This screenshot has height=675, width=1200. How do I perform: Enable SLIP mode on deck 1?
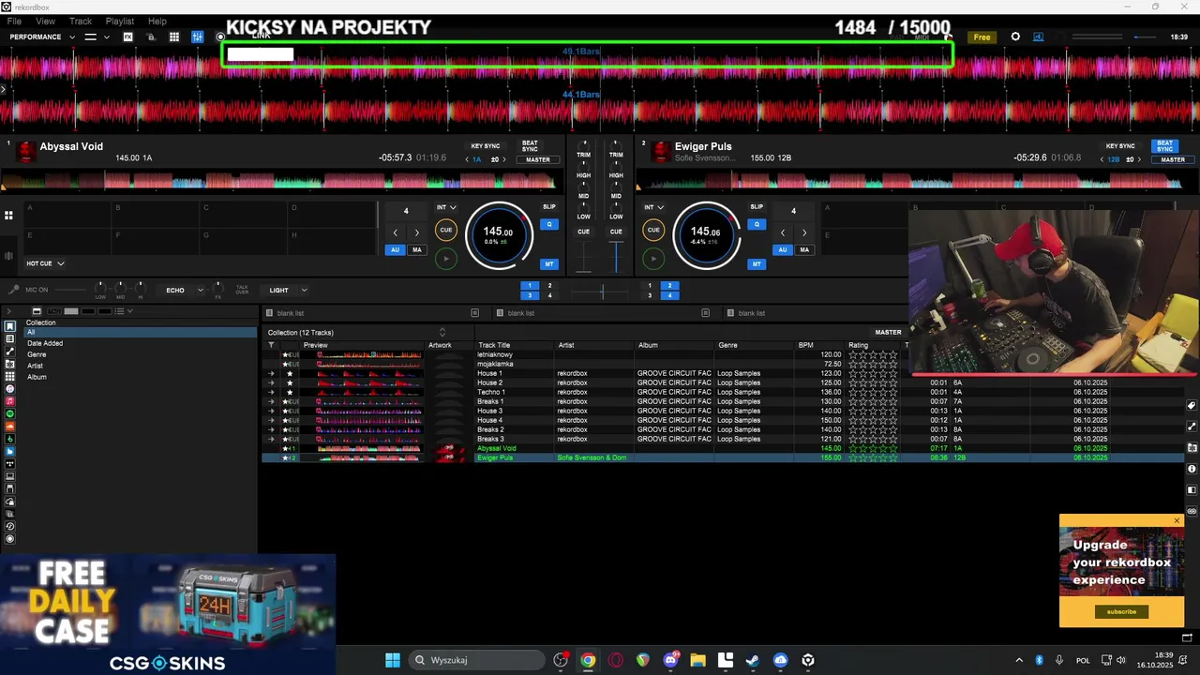click(549, 206)
